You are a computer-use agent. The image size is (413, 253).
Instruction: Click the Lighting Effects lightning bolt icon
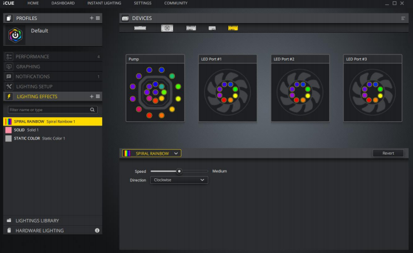pos(9,96)
